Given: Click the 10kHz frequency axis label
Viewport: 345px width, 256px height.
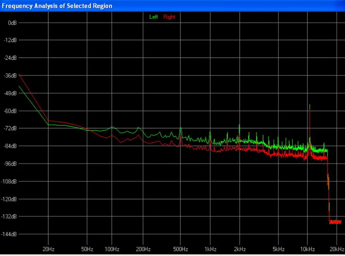Looking at the screenshot, I should 307,249.
